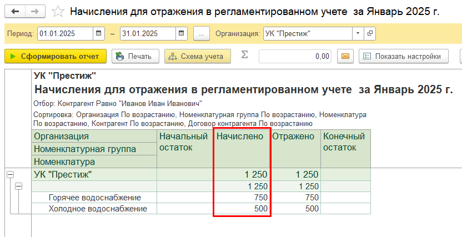Viewport: 462px width, 237px height.
Task: Click the Отражено column header
Action: [x=295, y=148]
